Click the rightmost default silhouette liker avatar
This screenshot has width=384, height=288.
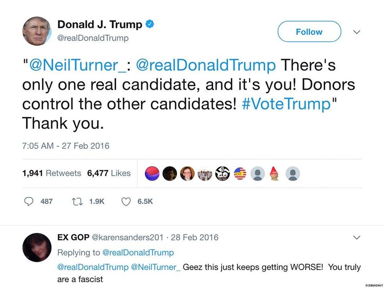point(292,173)
